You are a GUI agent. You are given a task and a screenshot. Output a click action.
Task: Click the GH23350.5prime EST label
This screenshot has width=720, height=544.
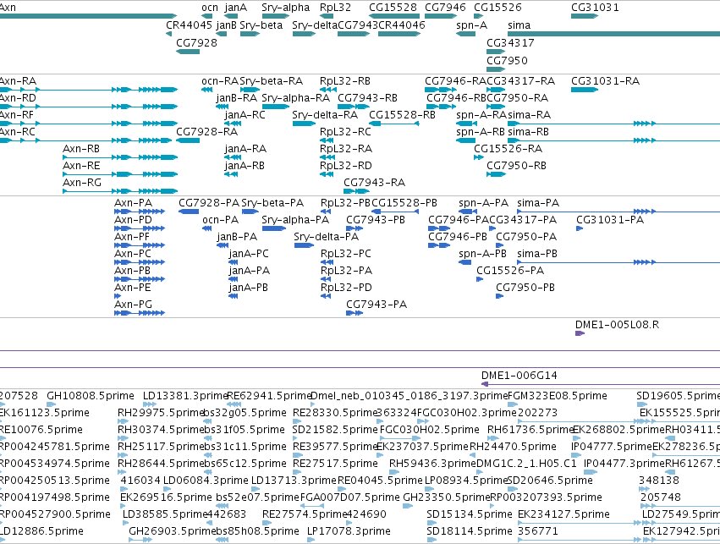click(x=447, y=497)
